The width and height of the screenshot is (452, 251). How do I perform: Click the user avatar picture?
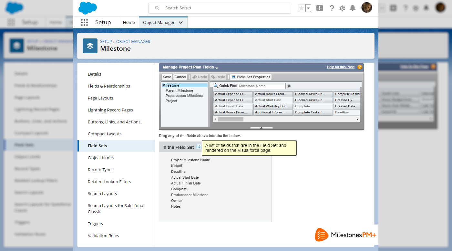point(367,7)
